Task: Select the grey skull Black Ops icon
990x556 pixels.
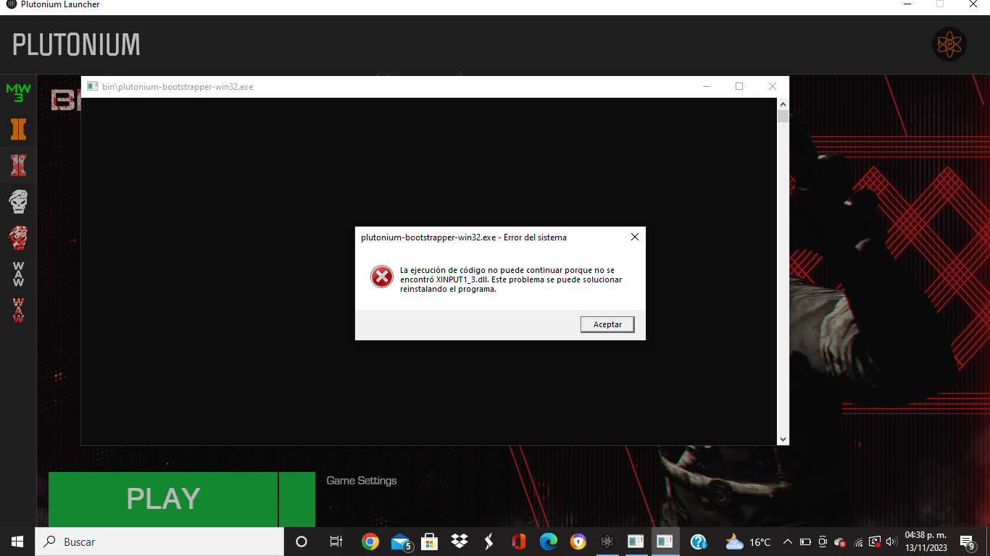Action: [x=18, y=201]
